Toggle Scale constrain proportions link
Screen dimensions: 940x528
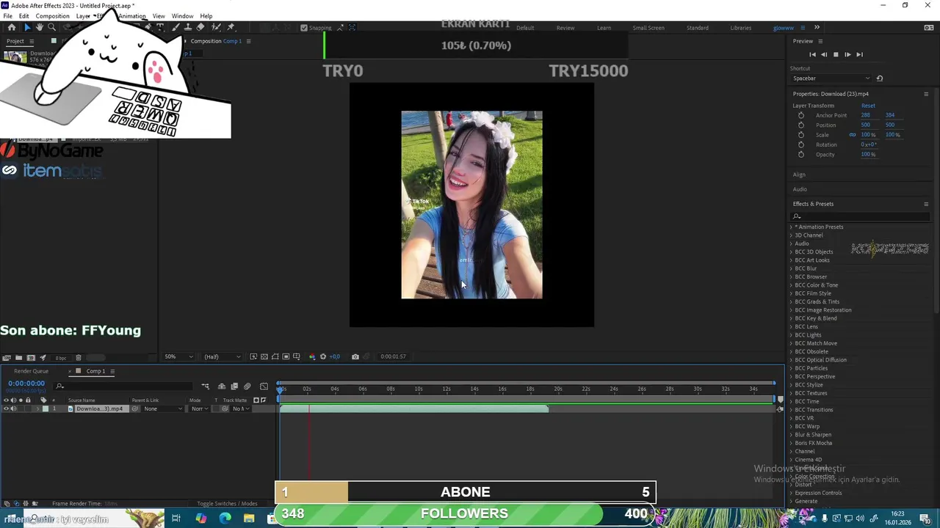click(853, 135)
